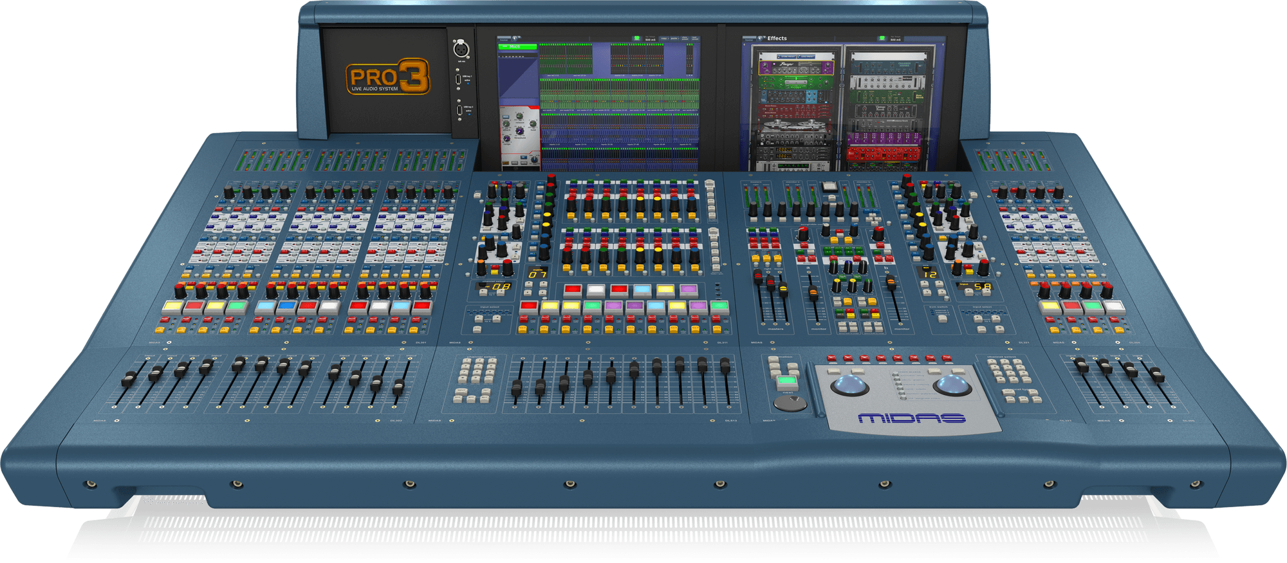Click the "Effects" title on the right screen
This screenshot has width=1287, height=563.
click(x=777, y=39)
